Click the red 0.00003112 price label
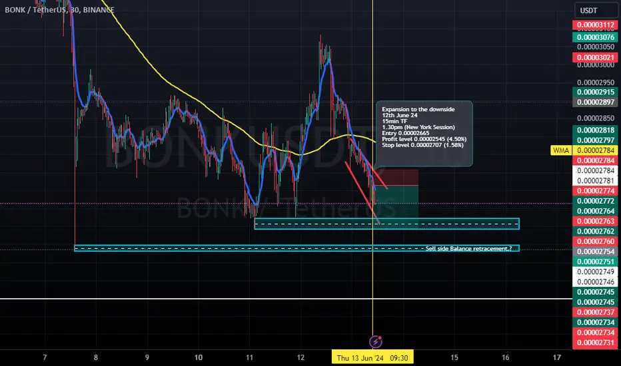This screenshot has width=621, height=366. pos(595,25)
